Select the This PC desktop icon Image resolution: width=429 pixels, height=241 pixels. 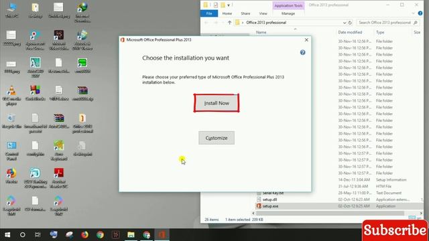[12, 11]
